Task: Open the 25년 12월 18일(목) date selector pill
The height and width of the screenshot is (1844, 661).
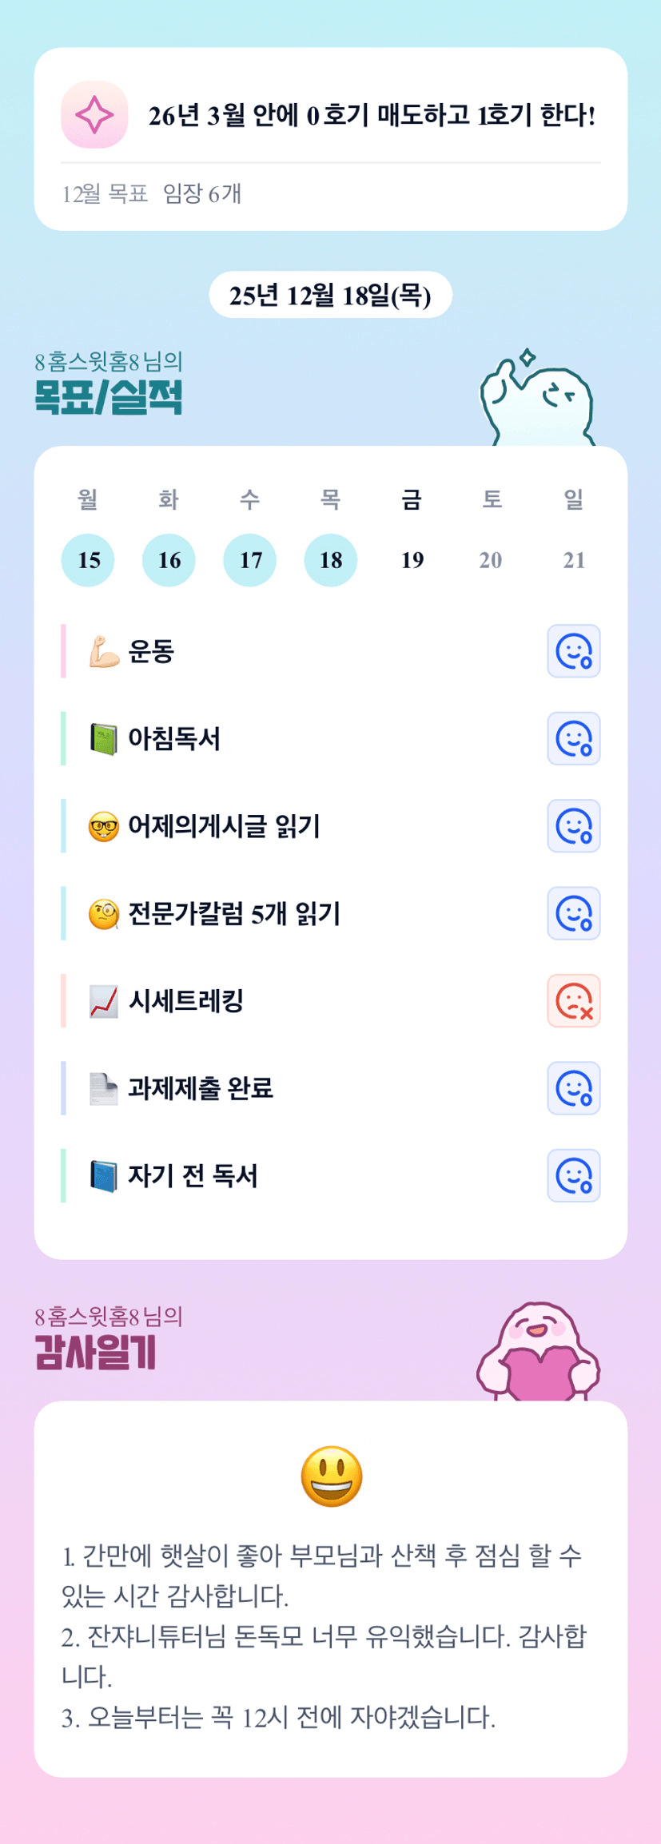Action: click(x=330, y=296)
